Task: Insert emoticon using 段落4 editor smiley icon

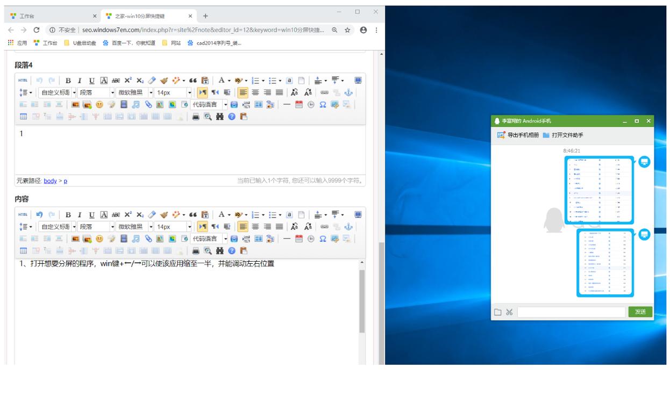Action: coord(99,104)
